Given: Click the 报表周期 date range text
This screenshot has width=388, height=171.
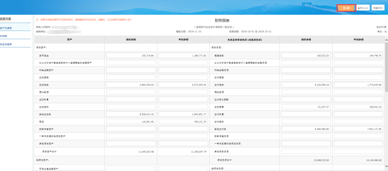Looking at the screenshot, I should coord(250,31).
